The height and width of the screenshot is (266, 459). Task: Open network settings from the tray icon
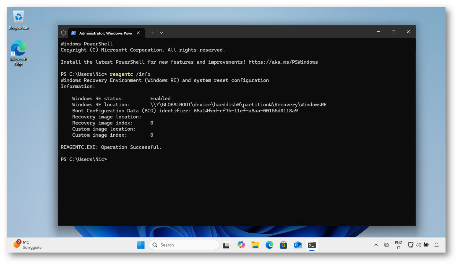pyautogui.click(x=411, y=245)
